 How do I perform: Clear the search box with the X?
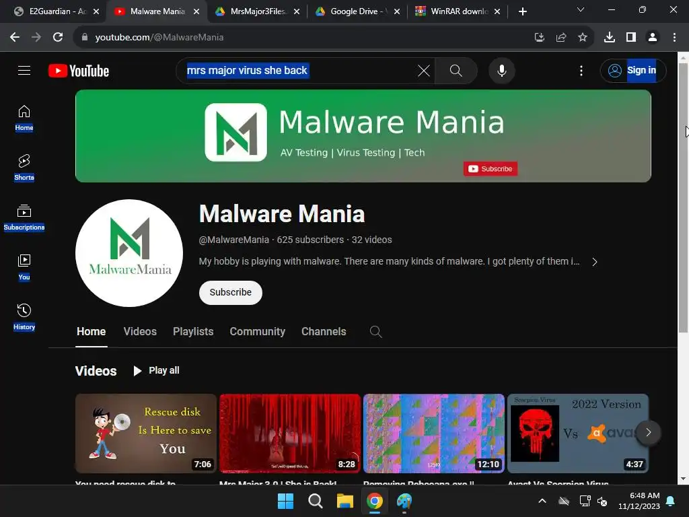pos(424,70)
